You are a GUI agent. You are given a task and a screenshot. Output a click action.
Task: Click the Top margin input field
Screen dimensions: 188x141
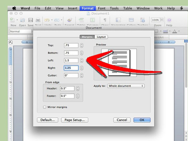point(71,45)
